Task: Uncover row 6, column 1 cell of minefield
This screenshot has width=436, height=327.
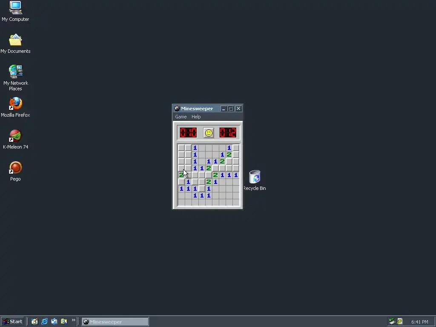Action: pyautogui.click(x=181, y=182)
